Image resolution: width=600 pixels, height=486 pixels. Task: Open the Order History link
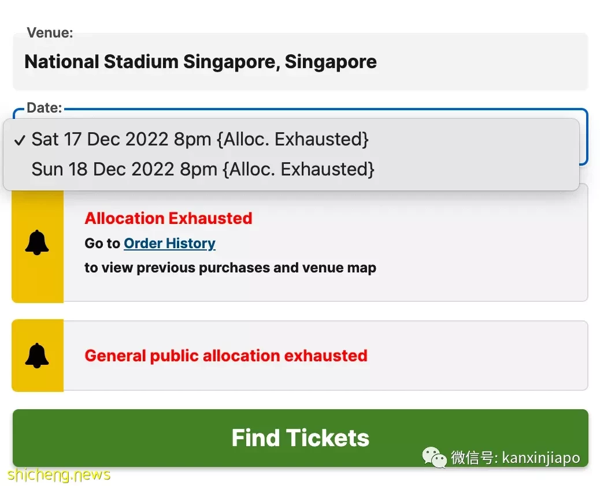(169, 244)
